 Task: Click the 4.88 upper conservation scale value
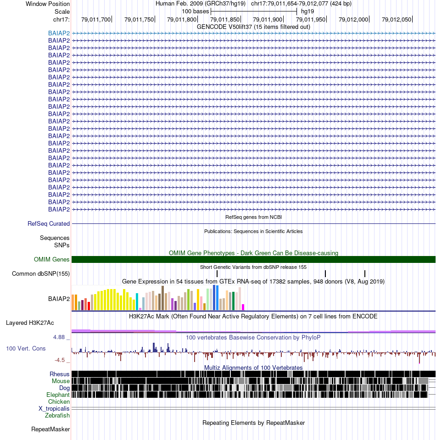click(x=59, y=337)
